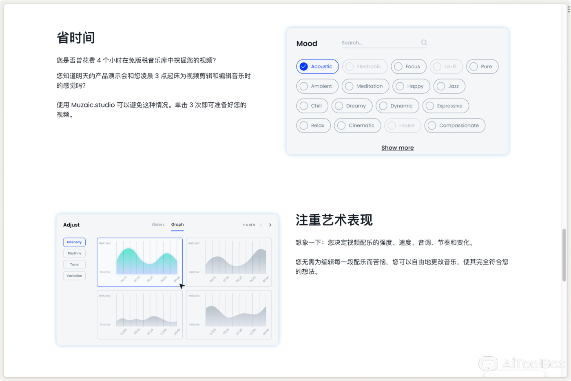Select the Lo-Fi mood
This screenshot has height=381, width=571.
click(446, 66)
